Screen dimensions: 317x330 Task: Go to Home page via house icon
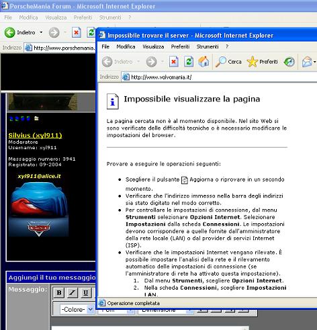[x=203, y=62]
